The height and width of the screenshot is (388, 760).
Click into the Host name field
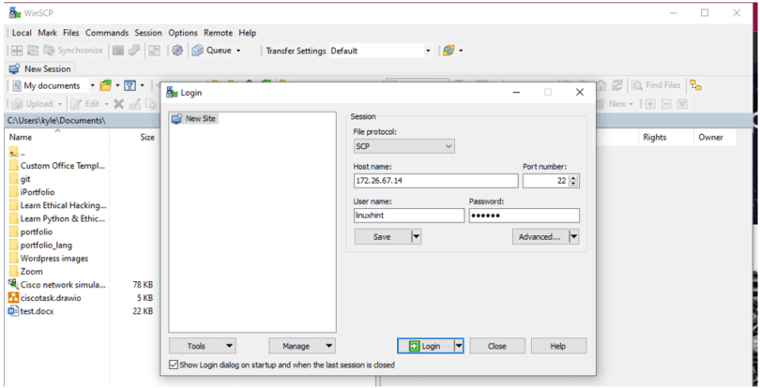click(x=435, y=181)
